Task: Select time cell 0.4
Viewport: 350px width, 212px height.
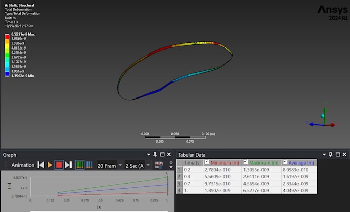Action: click(193, 176)
